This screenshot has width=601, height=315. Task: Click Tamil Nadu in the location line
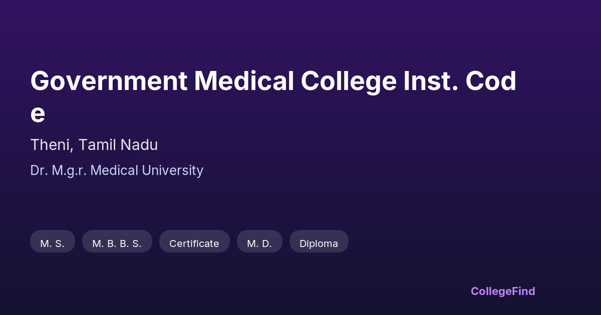(x=119, y=145)
